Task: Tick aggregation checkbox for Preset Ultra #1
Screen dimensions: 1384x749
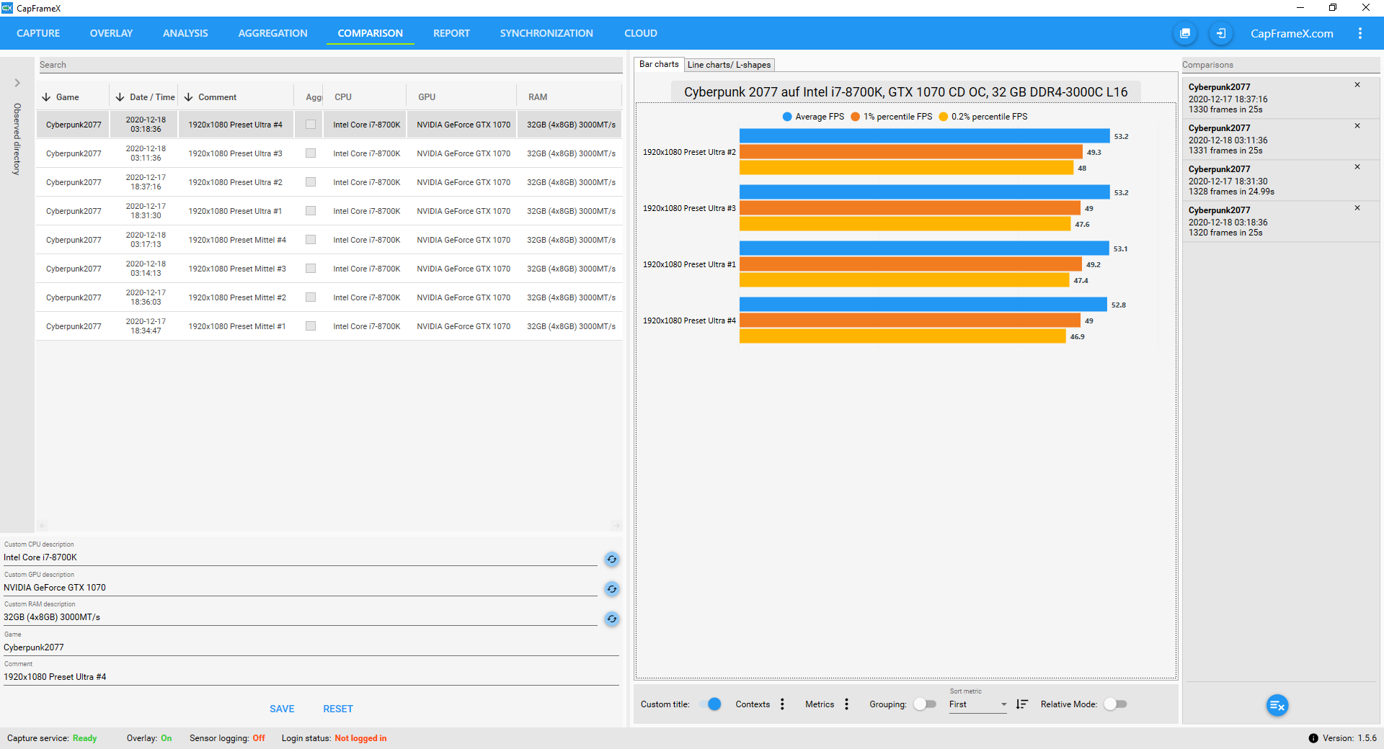Action: (x=311, y=211)
